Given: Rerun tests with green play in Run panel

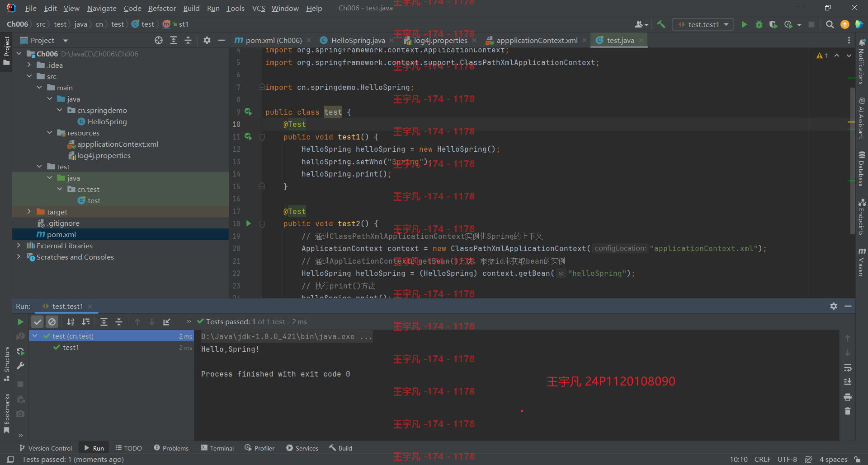Looking at the screenshot, I should [x=20, y=322].
